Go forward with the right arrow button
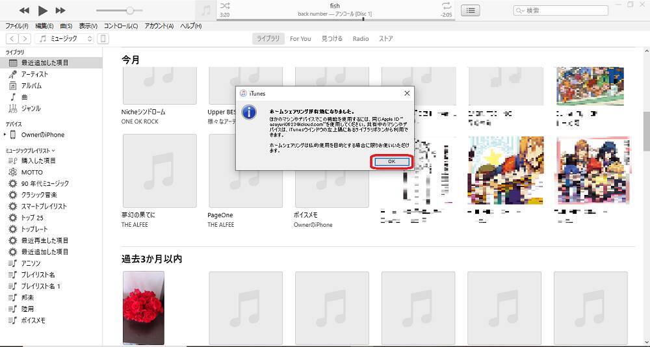Screen dimensions: 650x347 pos(25,38)
